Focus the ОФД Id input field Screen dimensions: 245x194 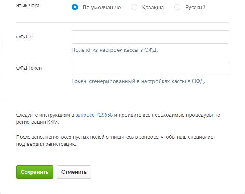pos(150,37)
